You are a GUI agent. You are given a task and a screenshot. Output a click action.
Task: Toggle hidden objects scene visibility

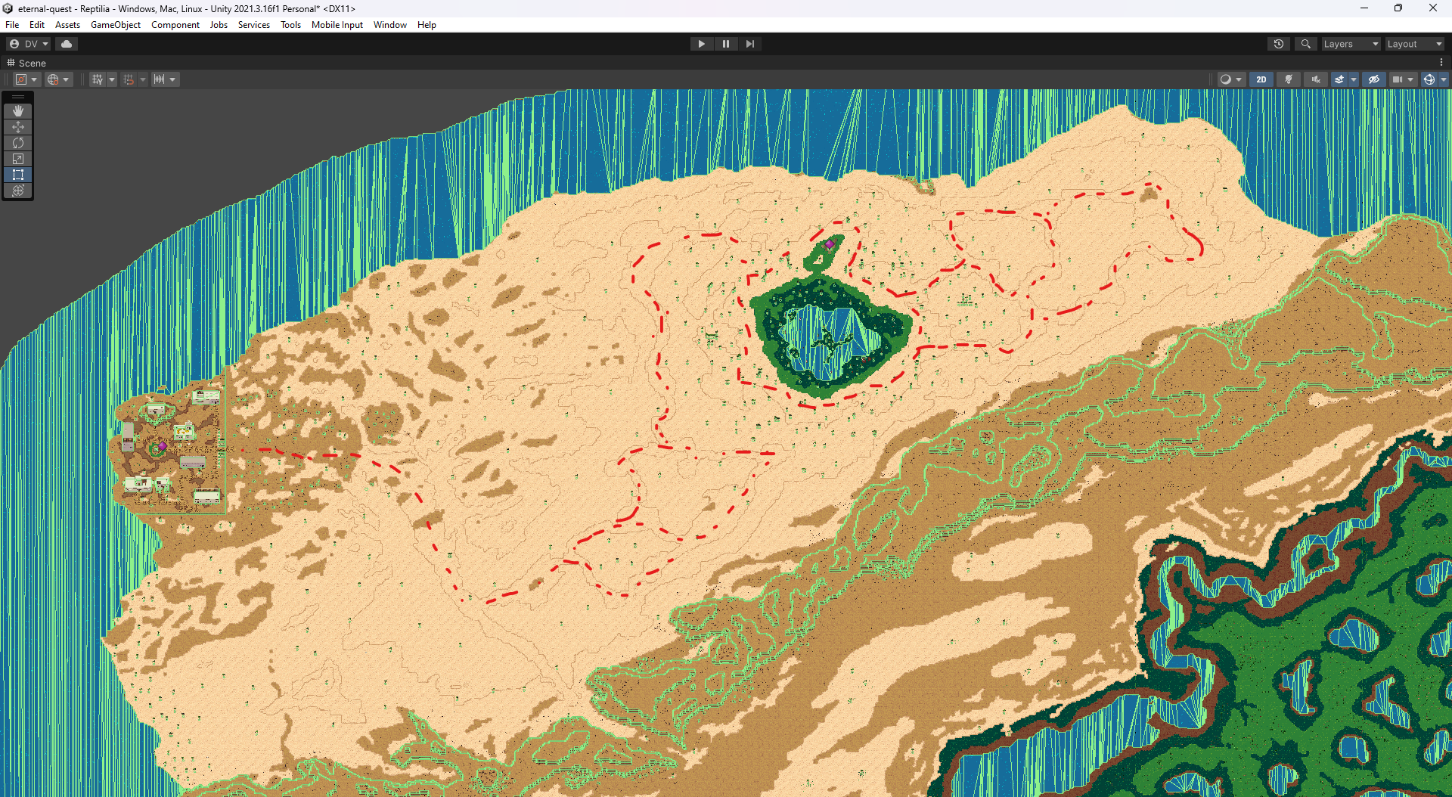1374,79
